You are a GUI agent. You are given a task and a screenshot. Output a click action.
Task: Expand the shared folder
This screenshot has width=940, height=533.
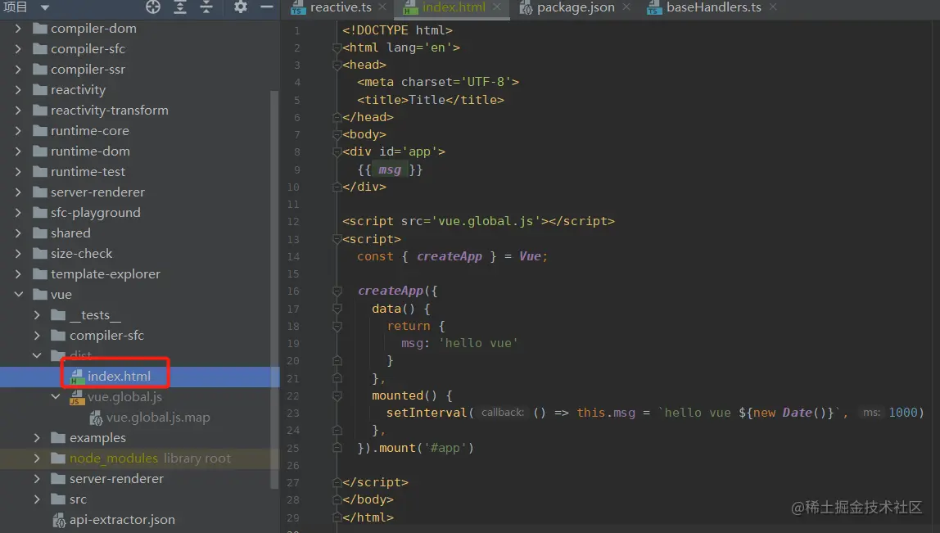tap(18, 233)
